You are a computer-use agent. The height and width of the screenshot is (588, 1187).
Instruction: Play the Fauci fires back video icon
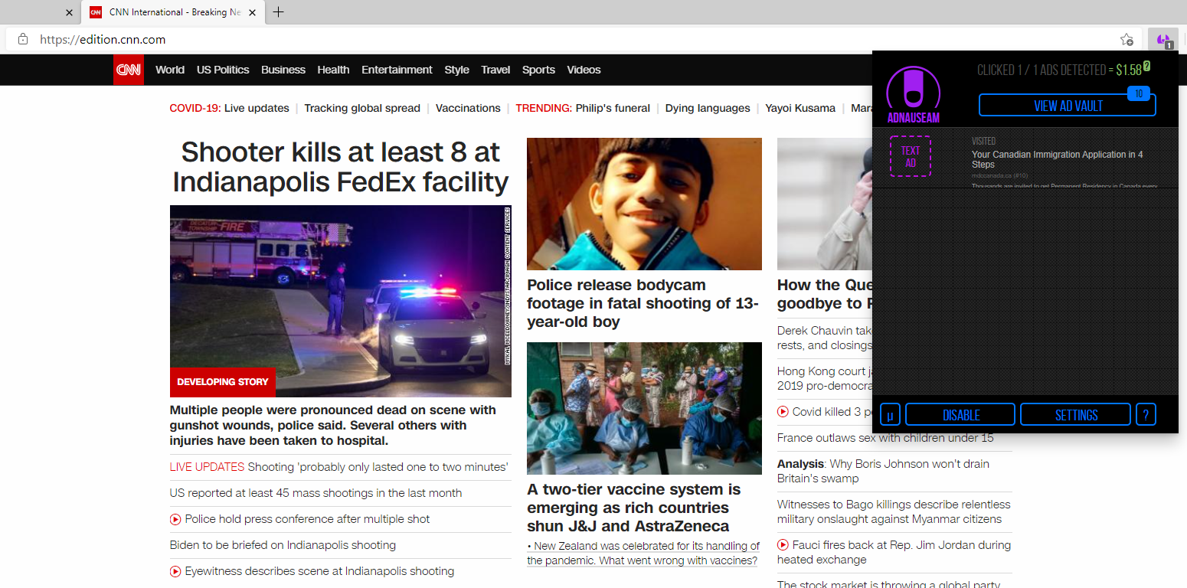(x=783, y=545)
